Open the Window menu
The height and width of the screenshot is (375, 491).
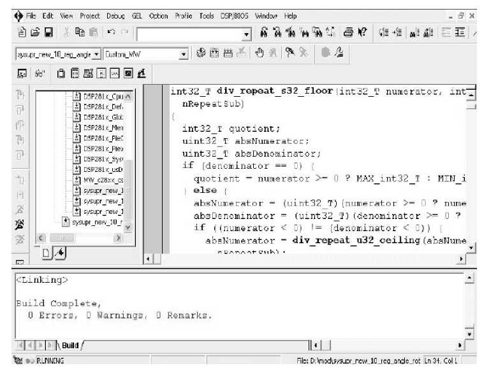click(x=266, y=16)
